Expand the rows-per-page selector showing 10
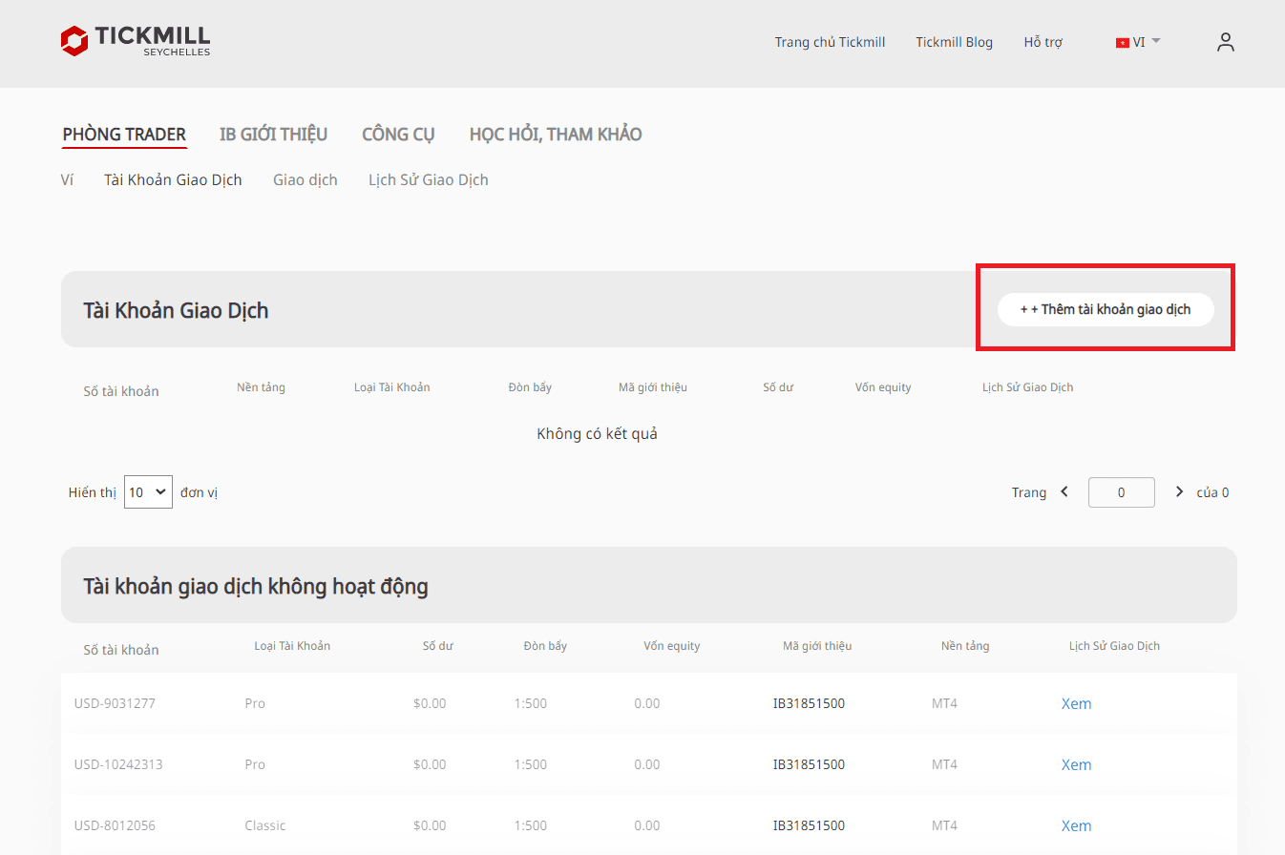The image size is (1285, 855). point(148,492)
